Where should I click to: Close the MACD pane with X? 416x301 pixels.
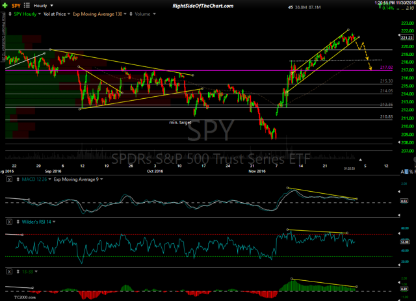click(9, 179)
